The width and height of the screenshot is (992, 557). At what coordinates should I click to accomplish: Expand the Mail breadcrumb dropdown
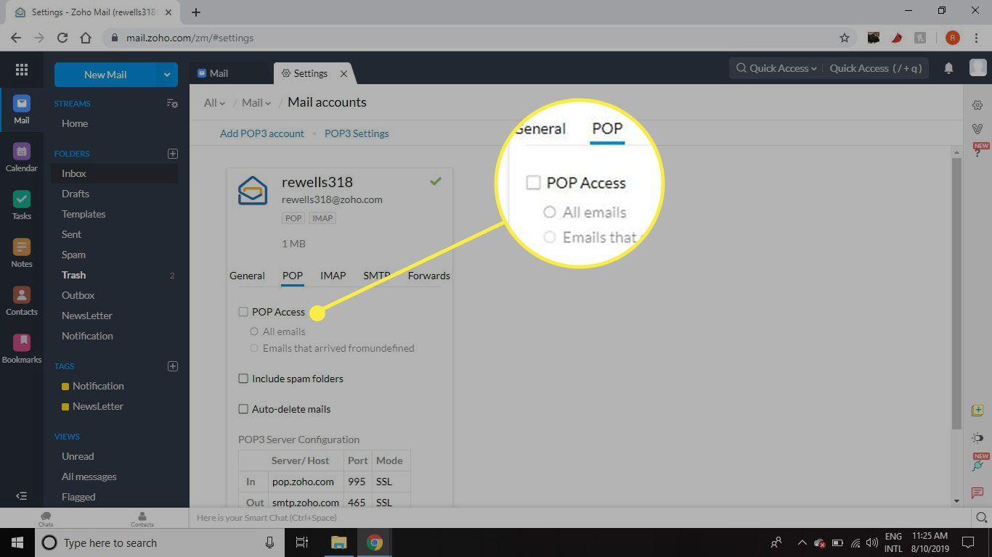pos(256,103)
